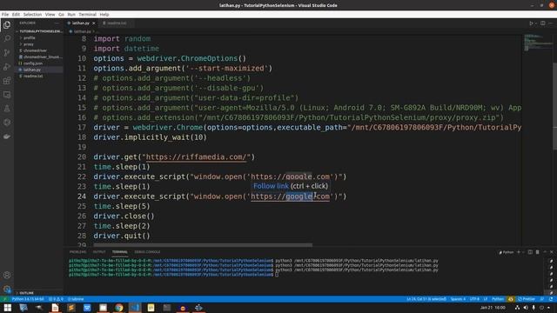Click the yellow lint warning status icon

511,299
